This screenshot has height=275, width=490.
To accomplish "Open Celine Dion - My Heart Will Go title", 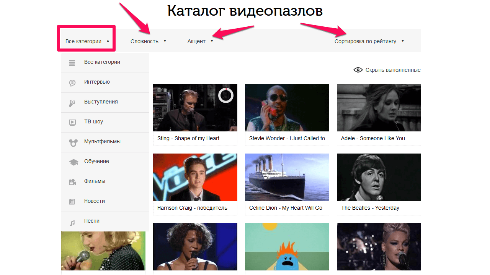I will (x=286, y=208).
